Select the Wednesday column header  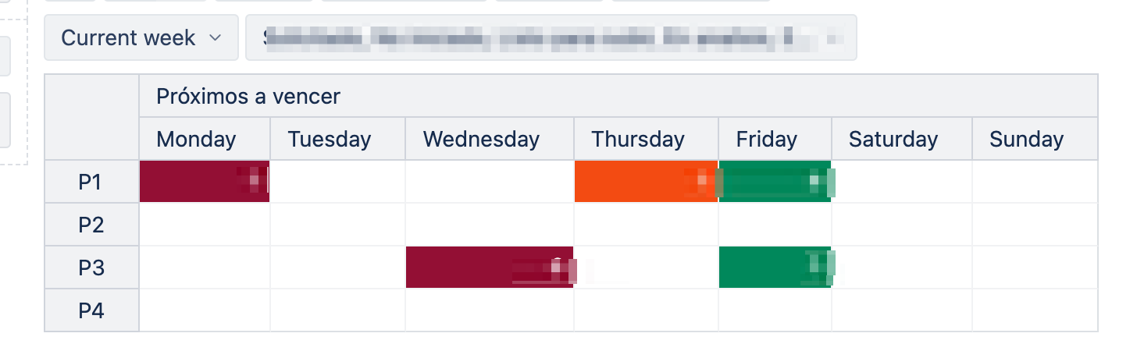coord(490,139)
